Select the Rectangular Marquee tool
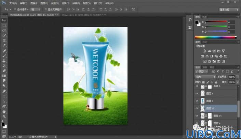The width and height of the screenshot is (241, 139). (x=4, y=26)
